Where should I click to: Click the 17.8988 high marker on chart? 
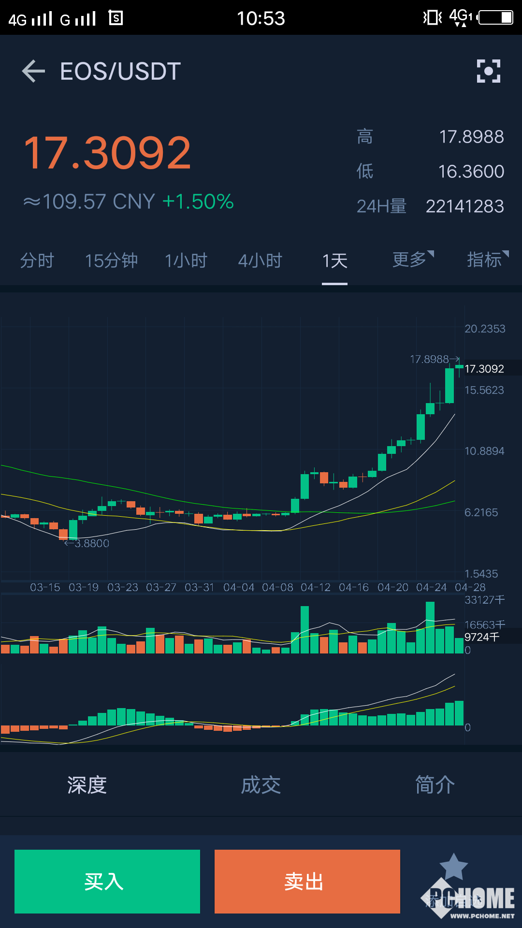pyautogui.click(x=434, y=359)
